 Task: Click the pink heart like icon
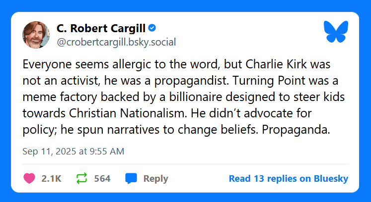[29, 178]
